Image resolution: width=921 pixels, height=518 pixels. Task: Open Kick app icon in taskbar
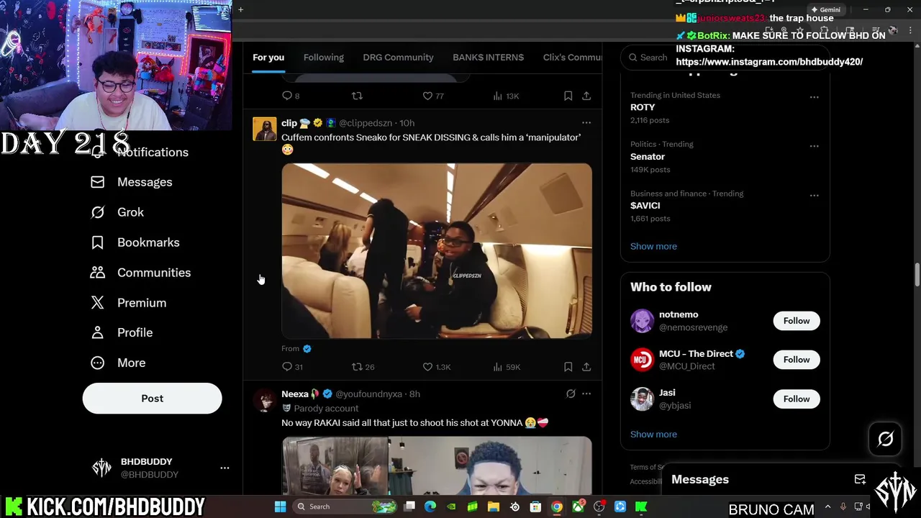[641, 506]
